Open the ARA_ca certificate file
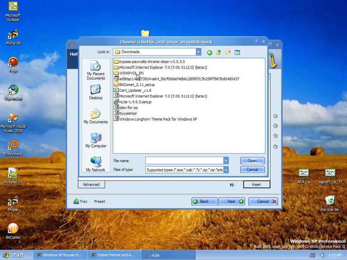This screenshot has width=347, height=260. (304, 176)
